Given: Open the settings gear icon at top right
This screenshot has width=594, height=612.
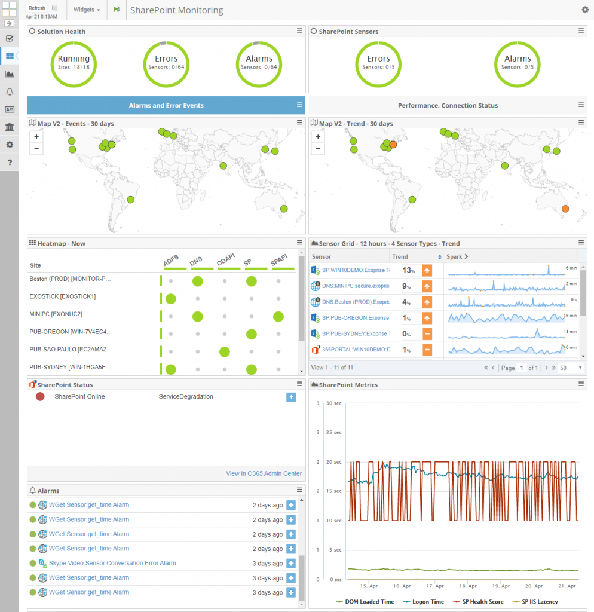Looking at the screenshot, I should coord(586,11).
